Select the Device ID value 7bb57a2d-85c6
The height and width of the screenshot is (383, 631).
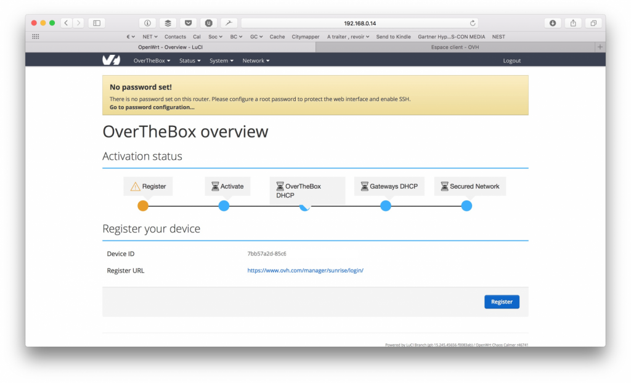coord(267,253)
